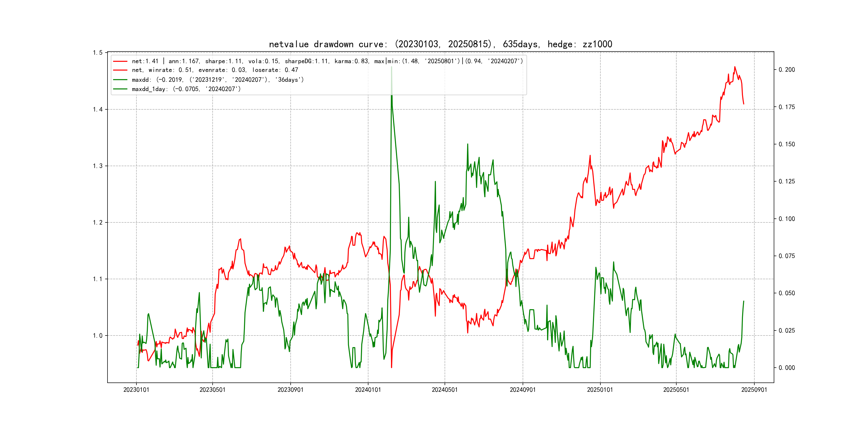Click the 20250501 x-axis tick label
Viewport: 860px width, 430px height.
point(676,390)
